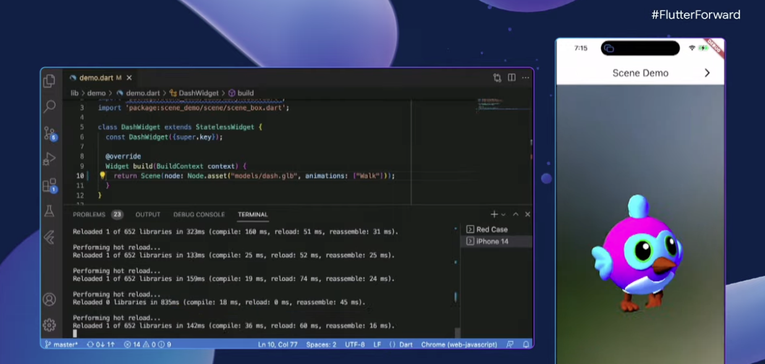Click the scene_box.dart import line

pos(193,108)
